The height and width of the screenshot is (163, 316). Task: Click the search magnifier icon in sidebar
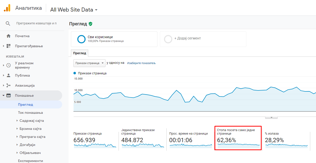[8, 23]
